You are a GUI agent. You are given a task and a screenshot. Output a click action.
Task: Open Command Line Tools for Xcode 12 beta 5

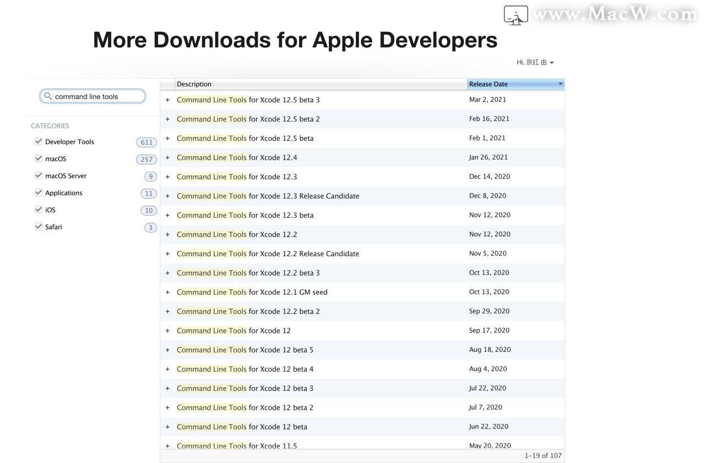245,350
